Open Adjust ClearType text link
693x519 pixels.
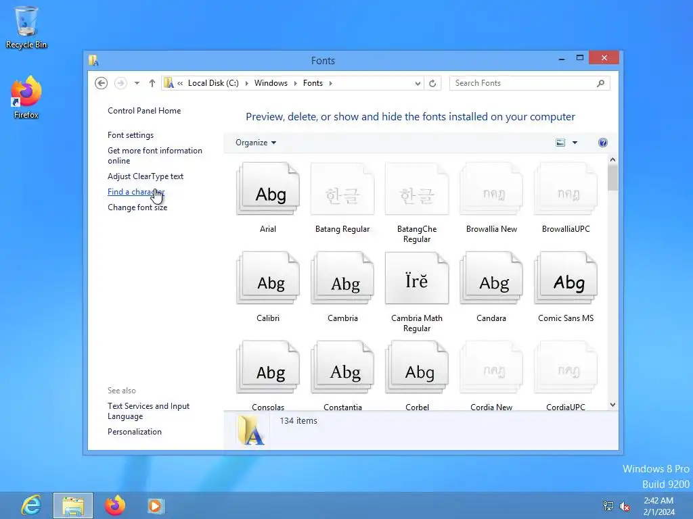(146, 176)
